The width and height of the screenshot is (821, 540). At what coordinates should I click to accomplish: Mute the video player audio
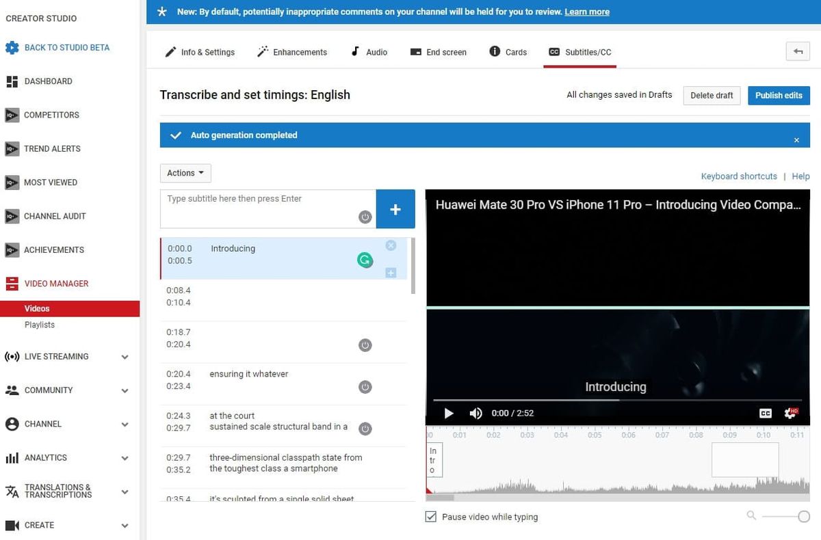pos(475,413)
